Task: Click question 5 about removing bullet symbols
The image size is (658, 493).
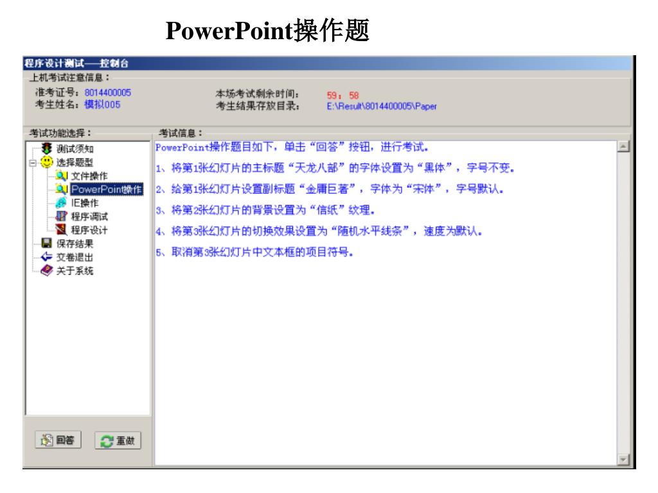Action: [x=254, y=252]
